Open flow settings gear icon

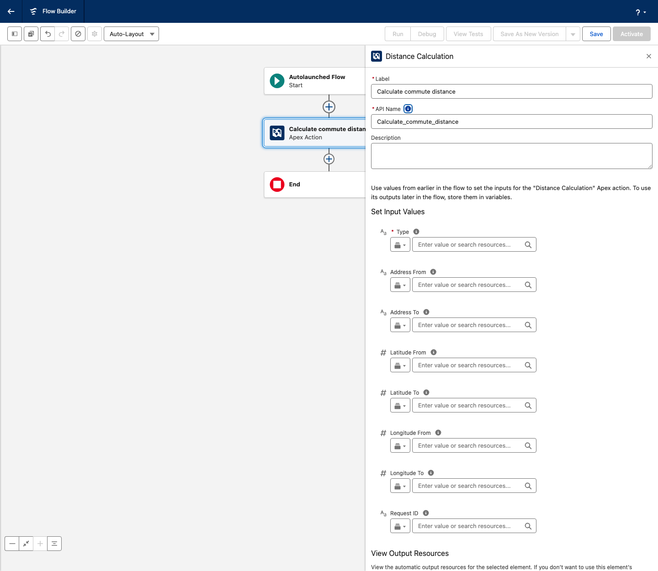click(x=95, y=34)
